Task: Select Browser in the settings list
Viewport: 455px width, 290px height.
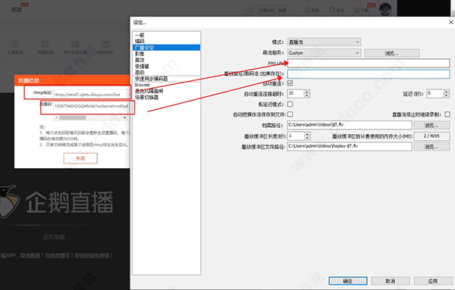Action: [166, 85]
